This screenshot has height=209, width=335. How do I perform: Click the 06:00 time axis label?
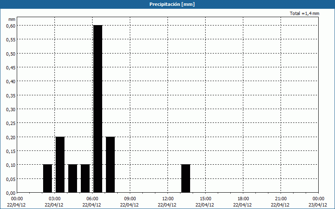pyautogui.click(x=92, y=199)
